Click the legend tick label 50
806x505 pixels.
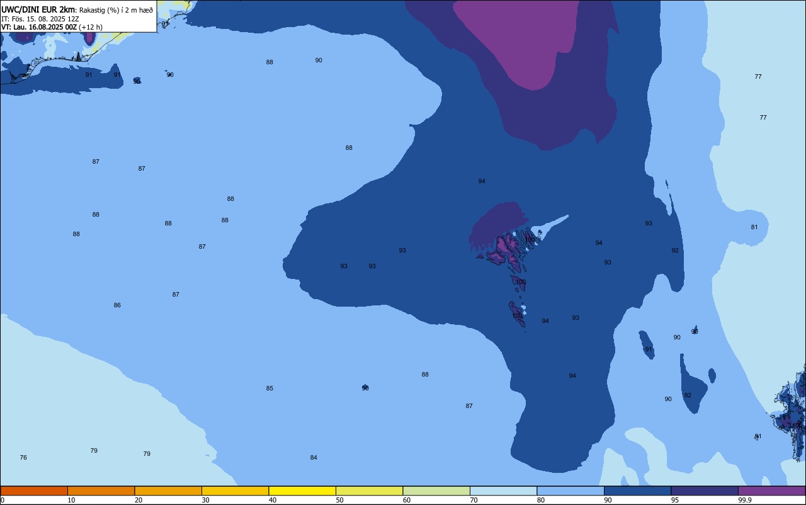pos(339,500)
